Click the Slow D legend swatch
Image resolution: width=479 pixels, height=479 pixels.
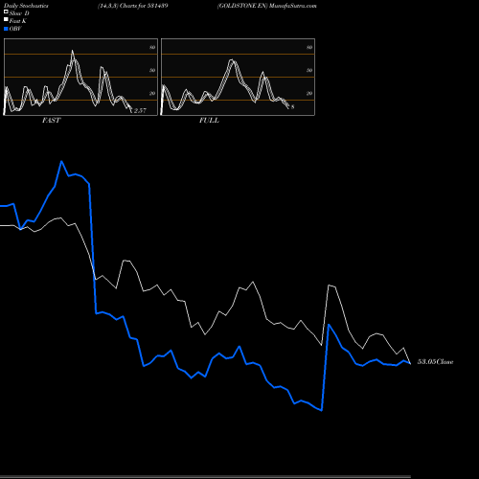pyautogui.click(x=6, y=11)
